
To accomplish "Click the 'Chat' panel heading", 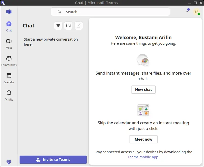I will point(29,26).
